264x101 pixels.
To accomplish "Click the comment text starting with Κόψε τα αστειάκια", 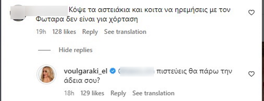I will click(133, 15).
